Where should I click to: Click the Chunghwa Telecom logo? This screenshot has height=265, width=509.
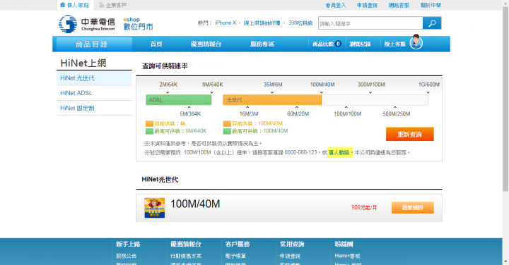tap(87, 24)
